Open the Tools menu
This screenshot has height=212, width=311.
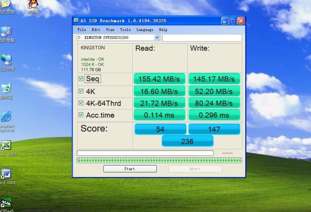125,30
